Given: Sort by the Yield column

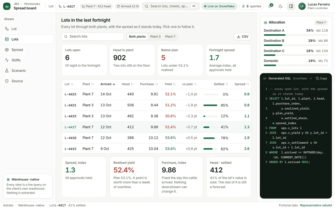Looking at the screenshot, I should (x=170, y=84).
